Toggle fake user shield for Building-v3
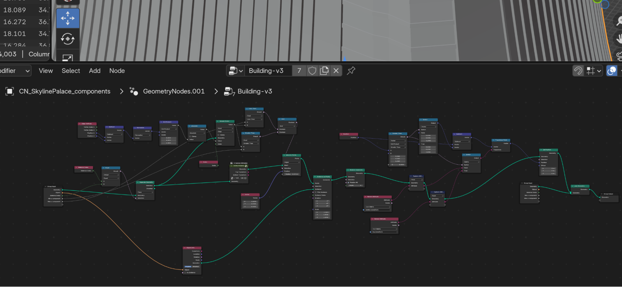 (312, 71)
